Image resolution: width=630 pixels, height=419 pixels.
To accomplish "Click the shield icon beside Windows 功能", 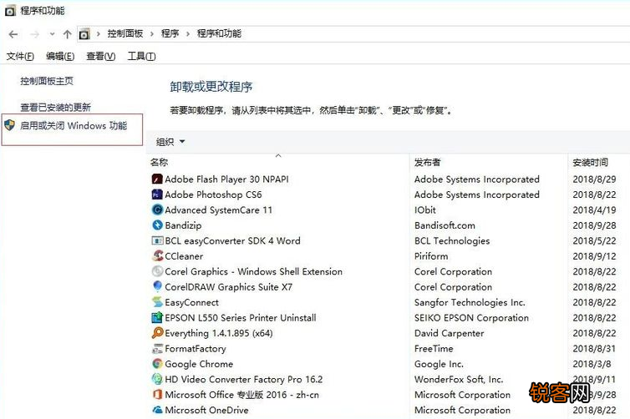I will [x=10, y=125].
